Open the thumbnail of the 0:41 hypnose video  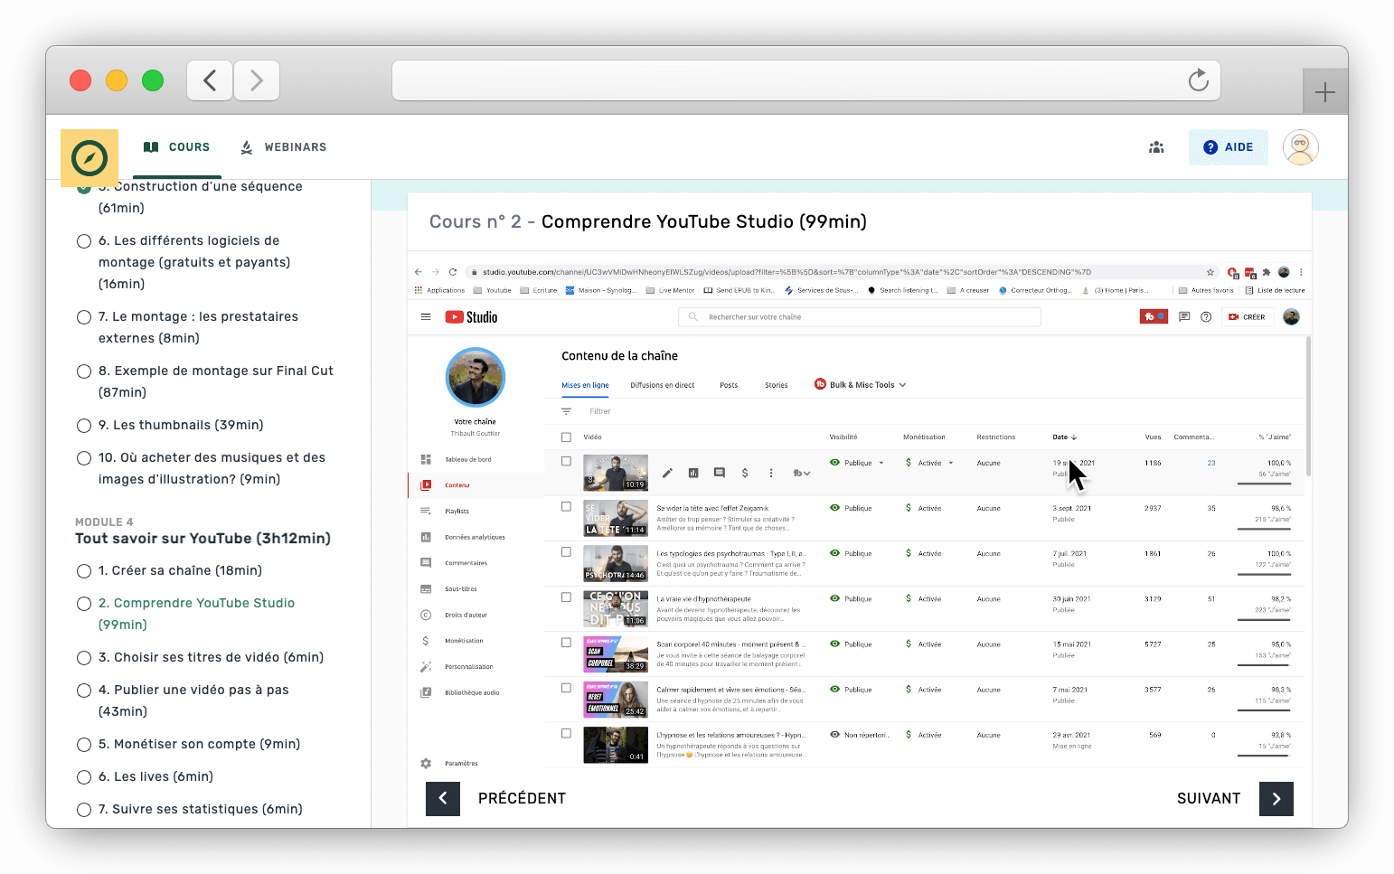(616, 744)
